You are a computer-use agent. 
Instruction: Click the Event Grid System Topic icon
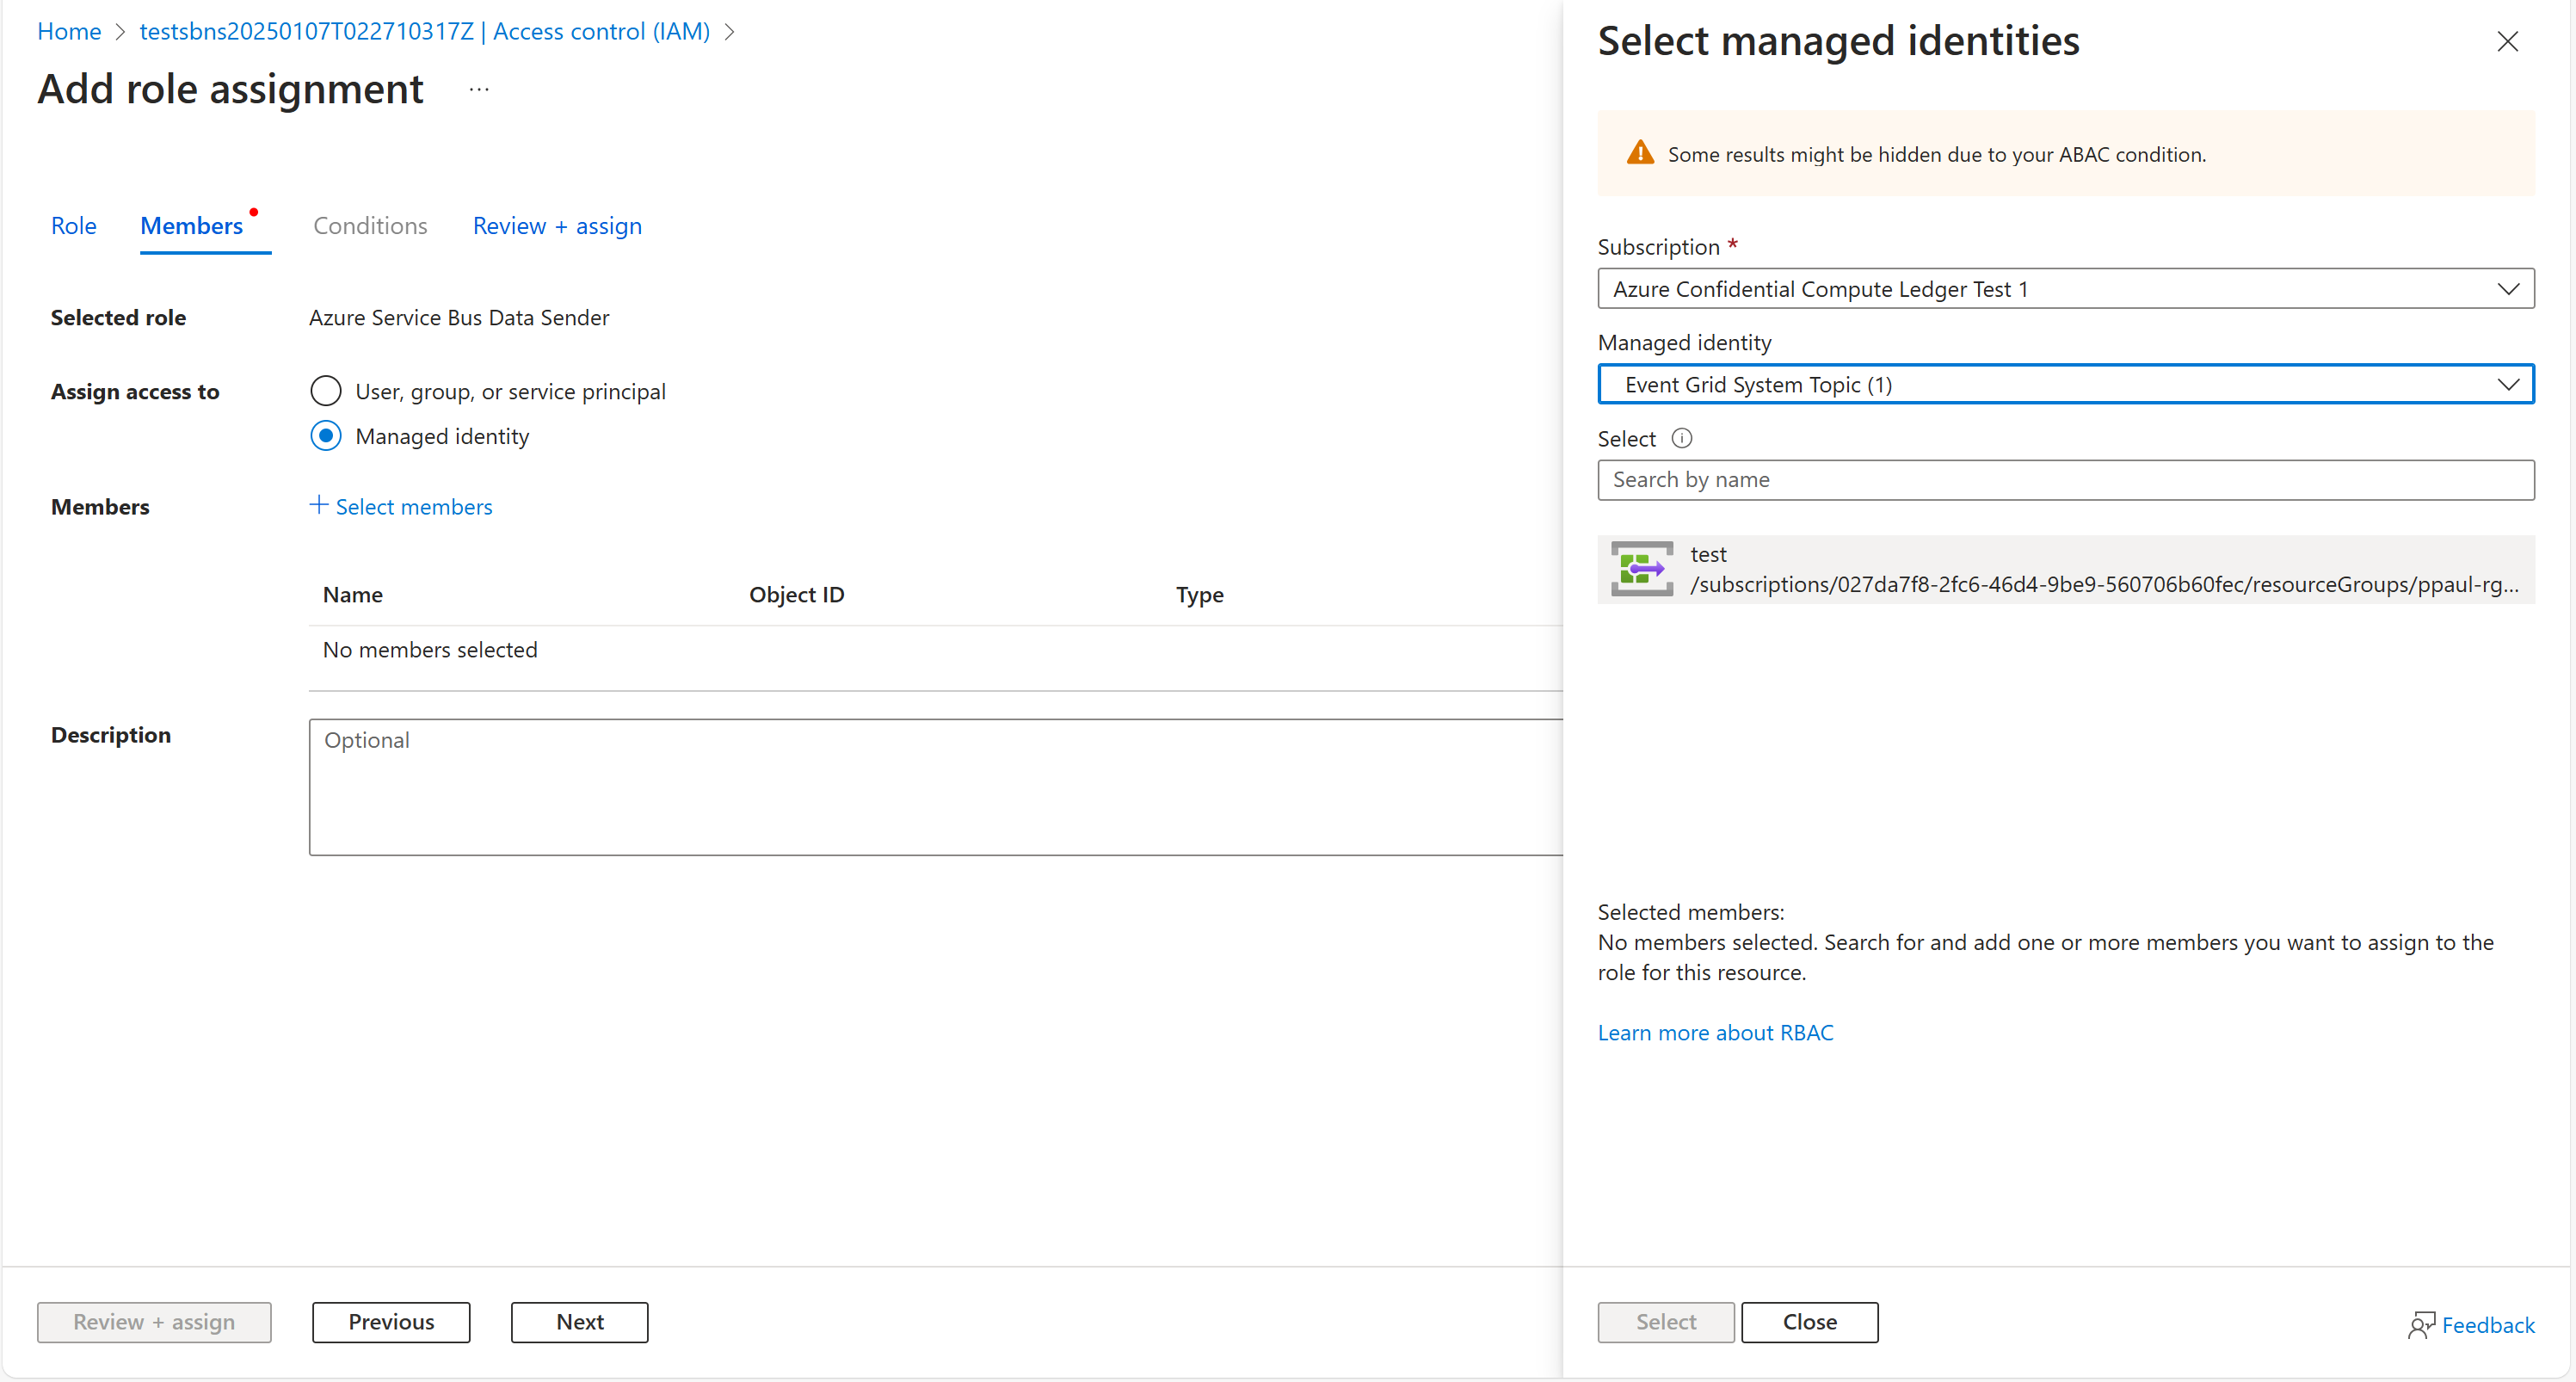click(x=1639, y=569)
